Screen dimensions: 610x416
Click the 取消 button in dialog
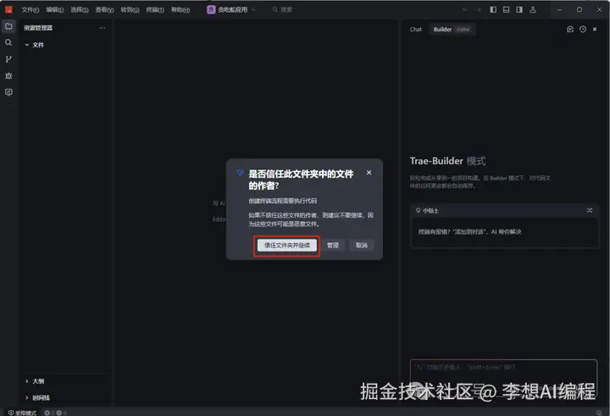(362, 245)
